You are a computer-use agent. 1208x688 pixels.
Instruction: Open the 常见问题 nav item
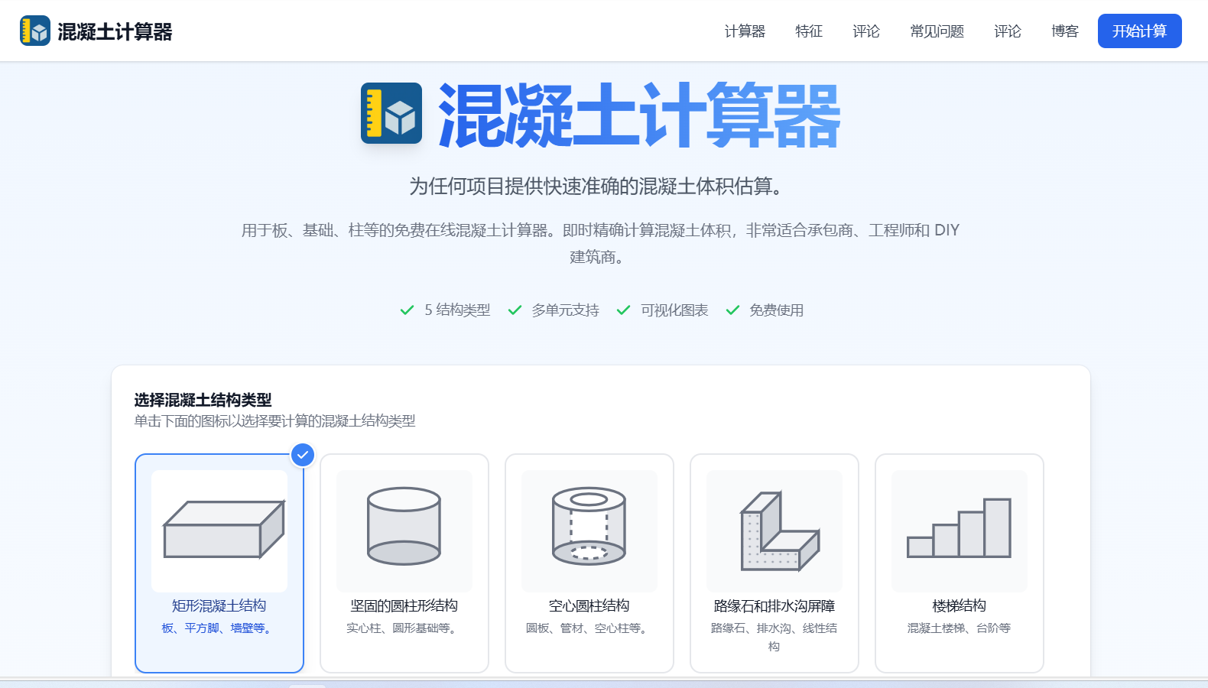pos(937,31)
